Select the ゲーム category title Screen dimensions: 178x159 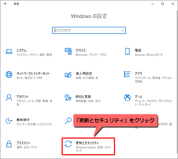coord(138,97)
